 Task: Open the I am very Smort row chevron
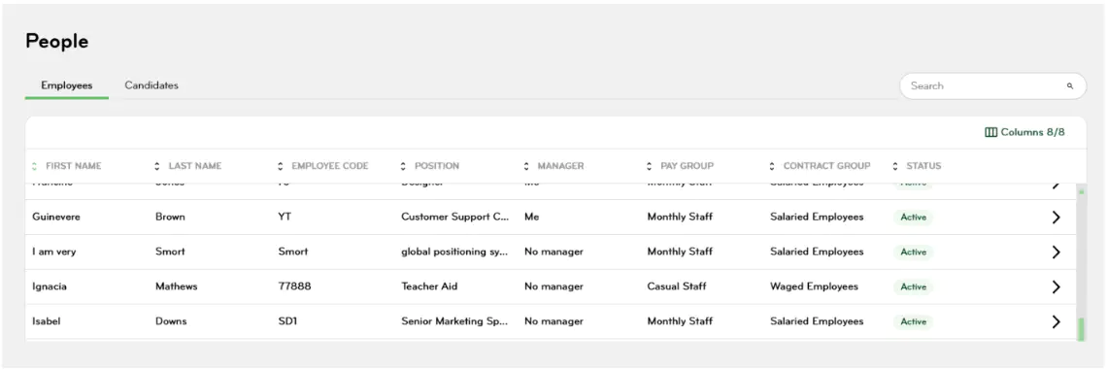(1056, 252)
